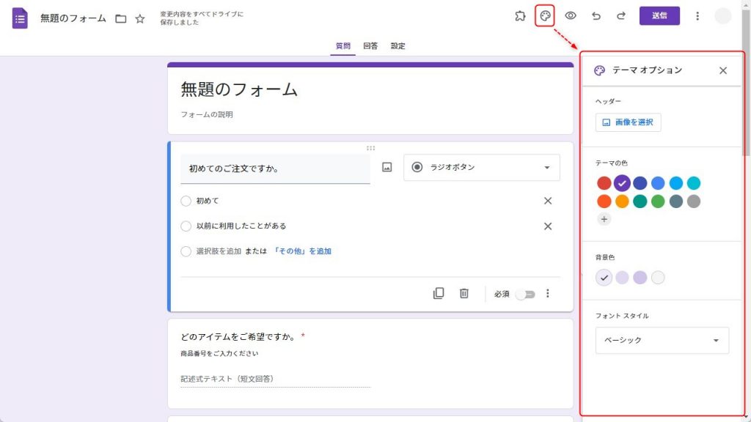Switch to the 設定 tab
The width and height of the screenshot is (751, 422).
click(398, 46)
